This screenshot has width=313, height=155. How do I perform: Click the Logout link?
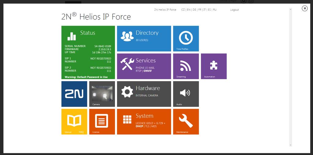click(x=234, y=9)
